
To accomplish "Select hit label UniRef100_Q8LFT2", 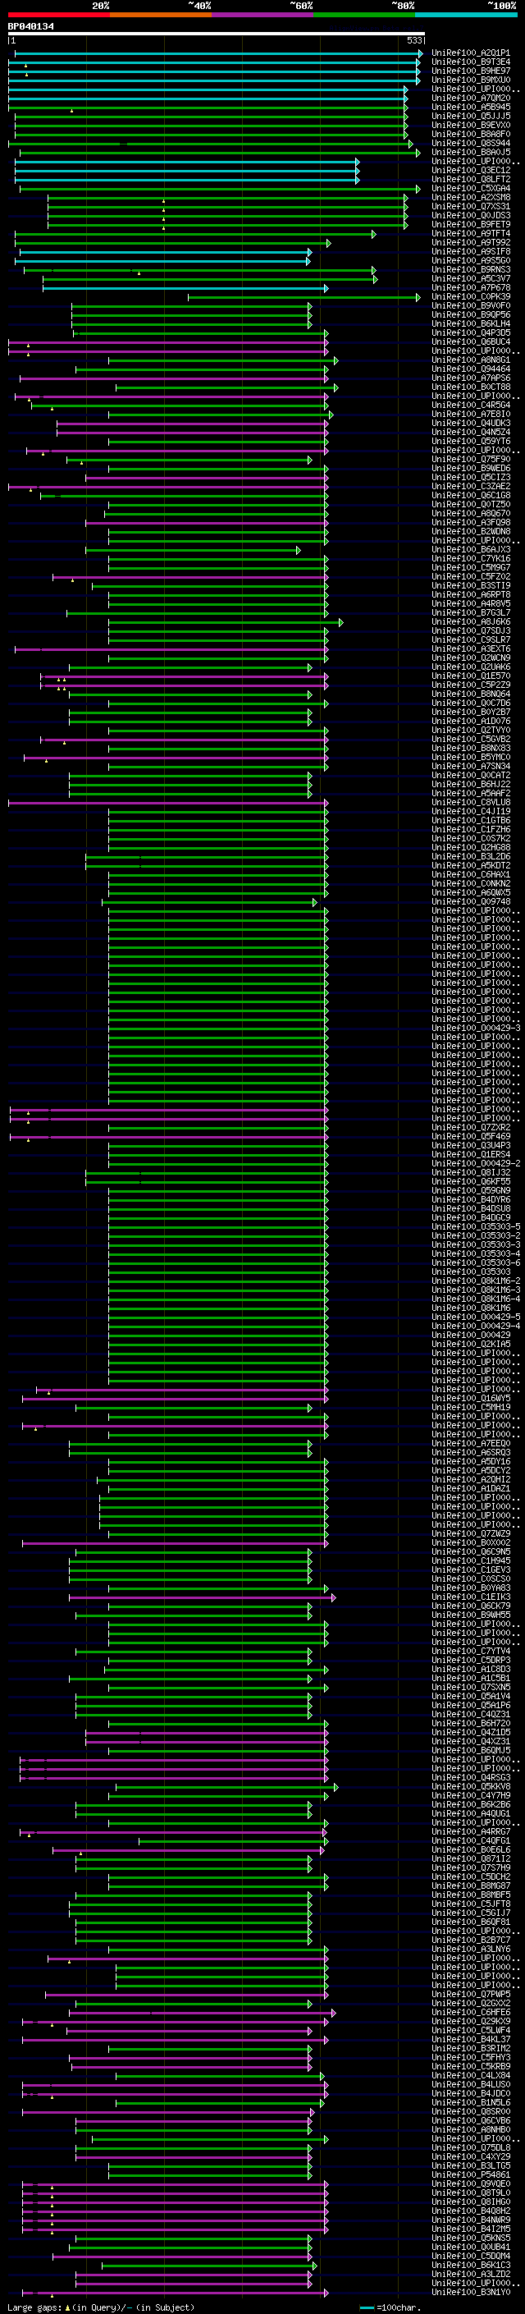I will (471, 180).
